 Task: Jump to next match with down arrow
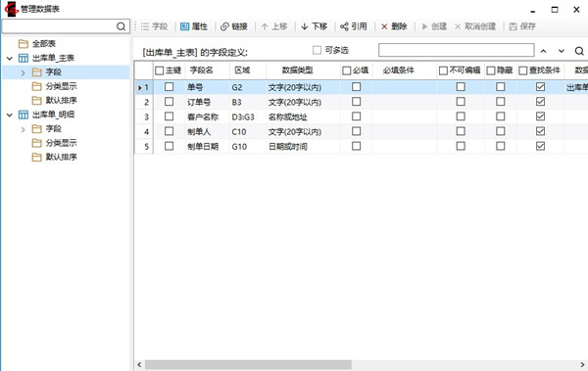coord(561,51)
